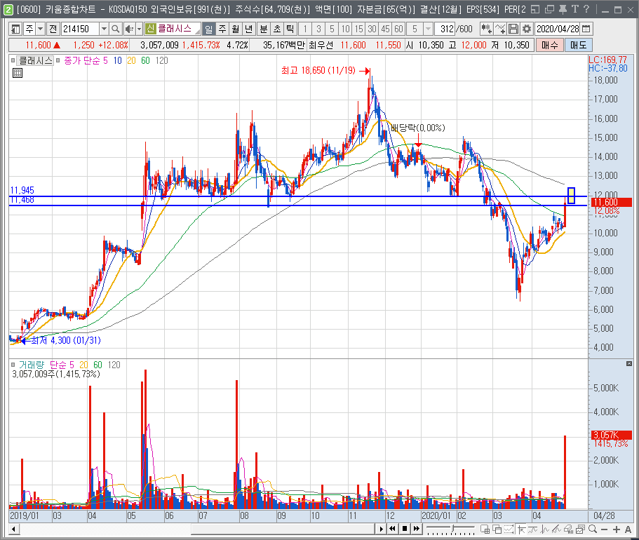Select the 월 monthly period toggle
639x540 pixels.
click(x=236, y=29)
